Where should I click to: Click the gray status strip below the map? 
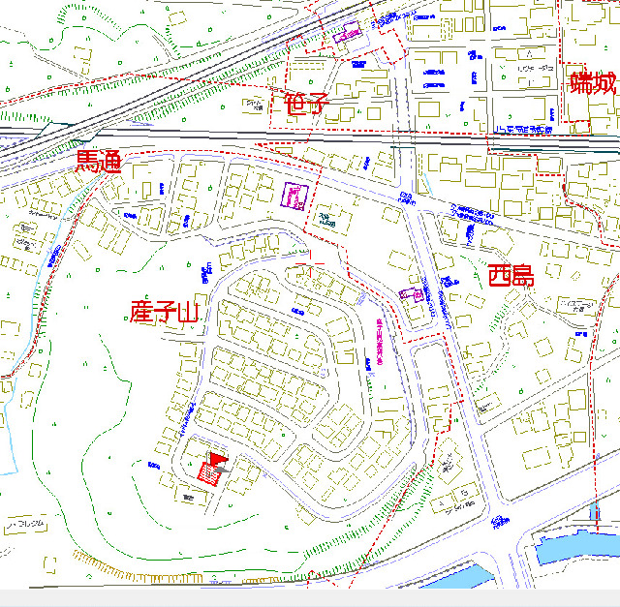pyautogui.click(x=310, y=597)
